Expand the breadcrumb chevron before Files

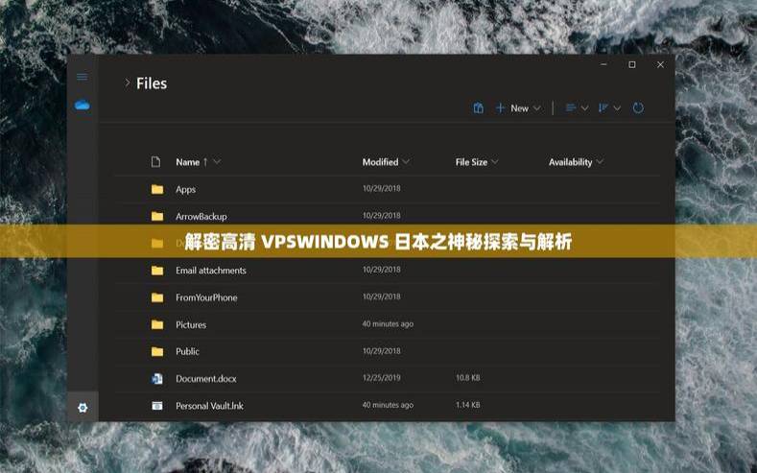click(x=127, y=83)
